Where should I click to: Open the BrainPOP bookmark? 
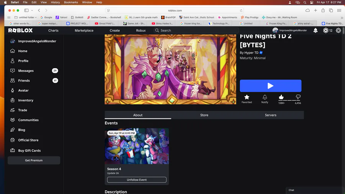[168, 17]
